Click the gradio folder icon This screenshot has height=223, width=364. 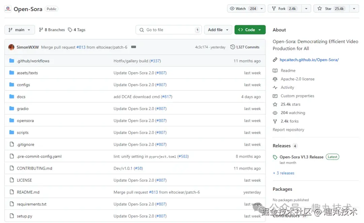point(11,108)
